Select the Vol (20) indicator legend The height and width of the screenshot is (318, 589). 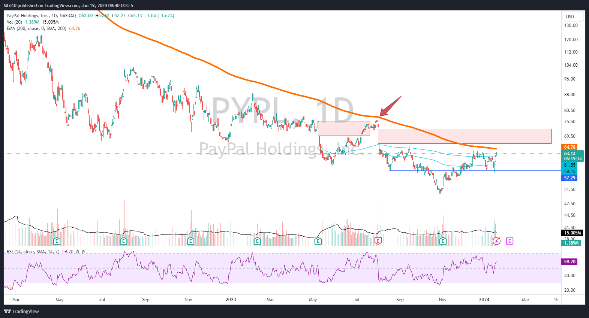coord(14,22)
